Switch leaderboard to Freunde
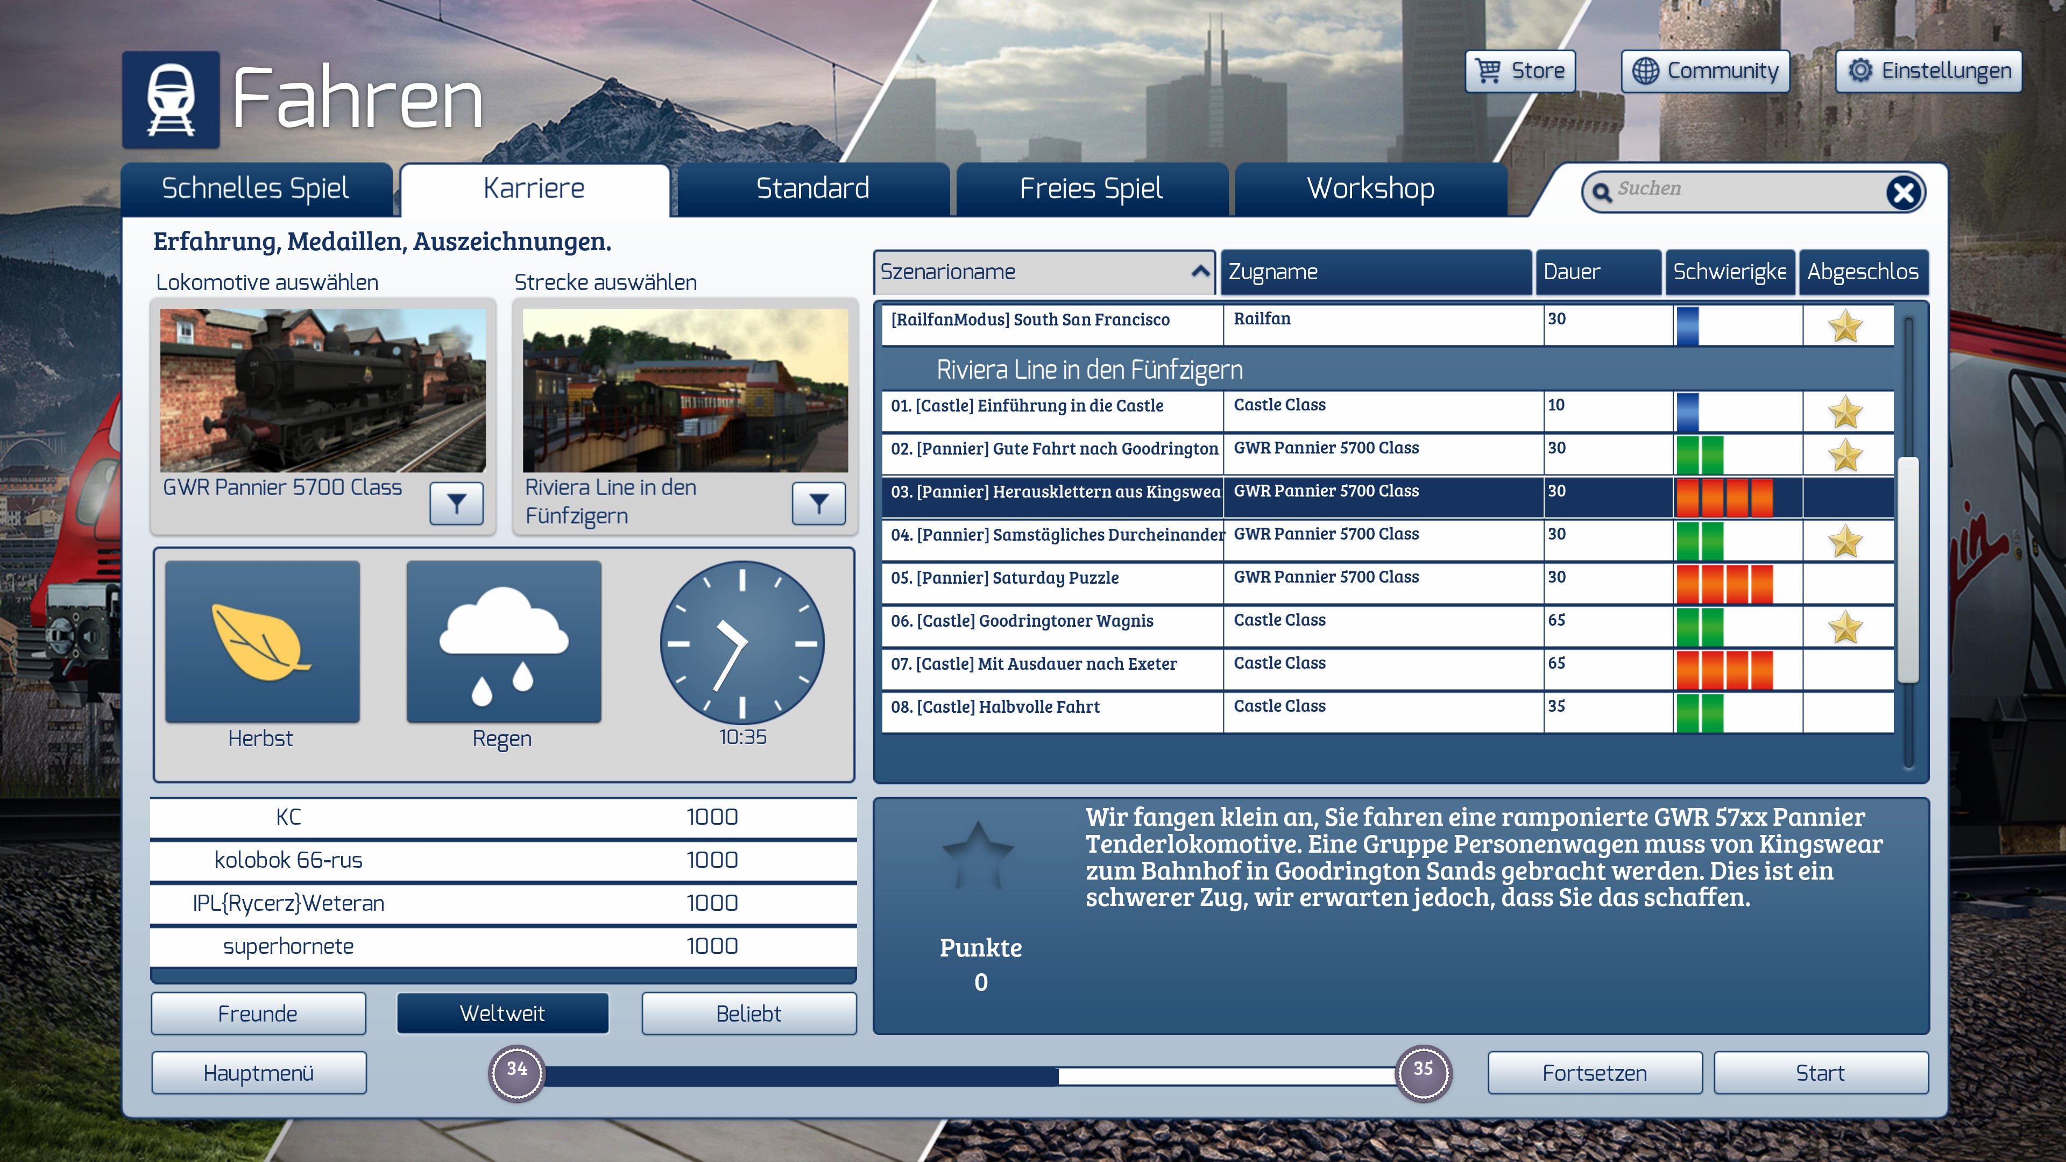 coord(258,1014)
